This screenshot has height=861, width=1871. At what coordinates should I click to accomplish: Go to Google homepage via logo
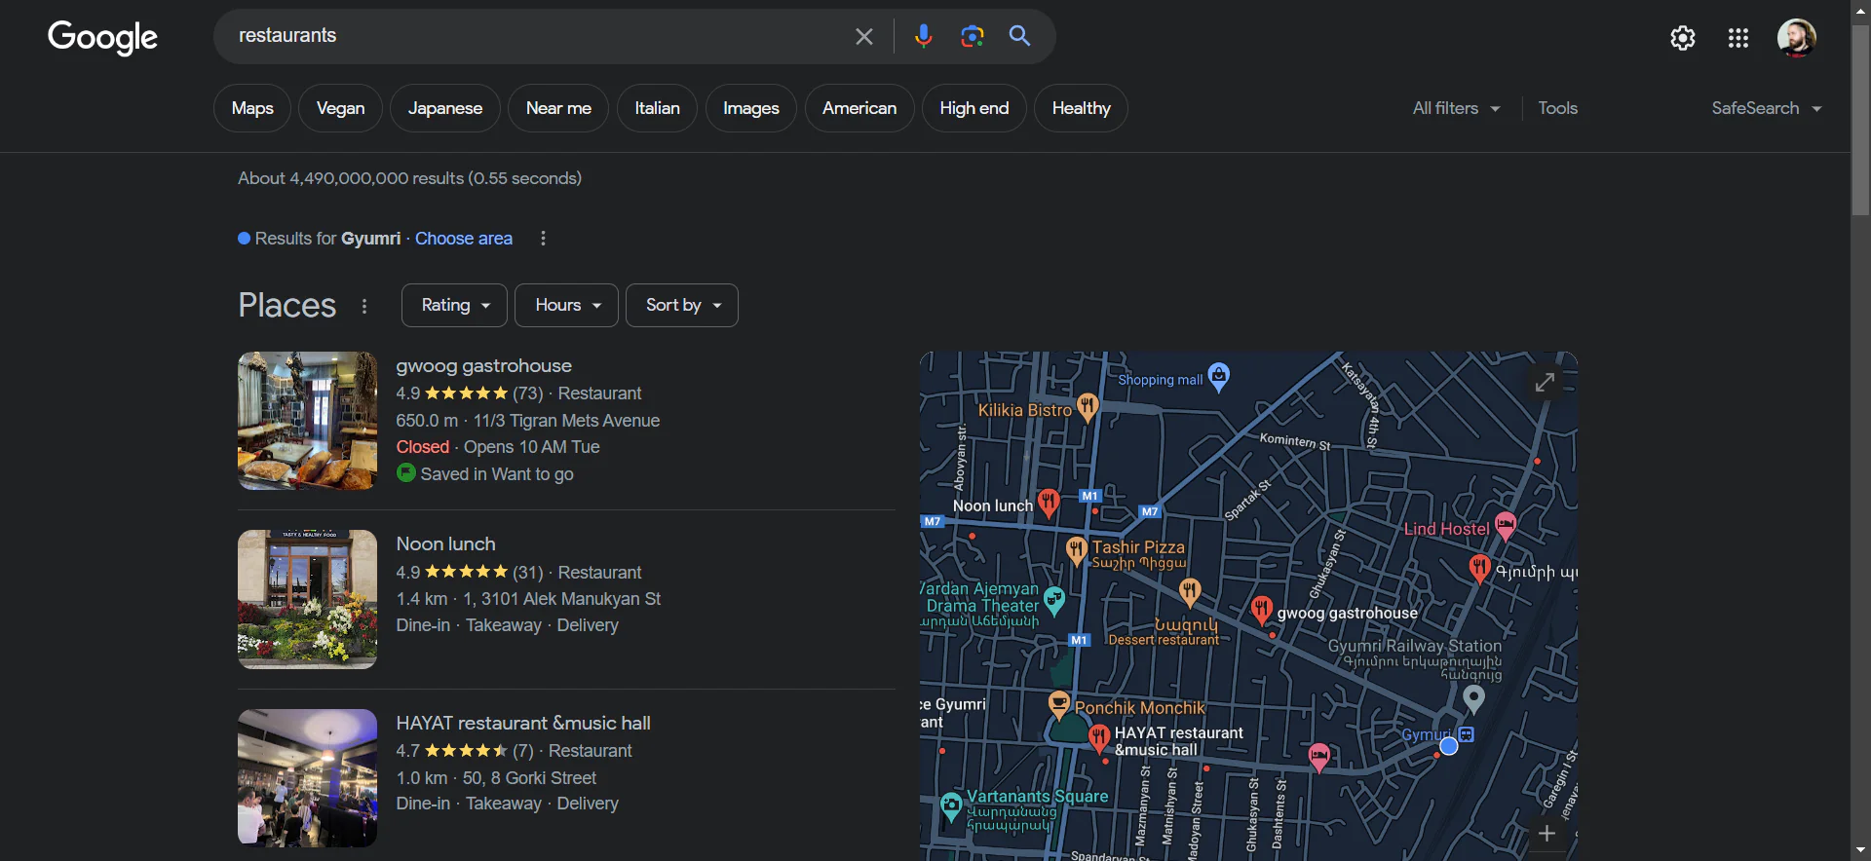point(102,37)
